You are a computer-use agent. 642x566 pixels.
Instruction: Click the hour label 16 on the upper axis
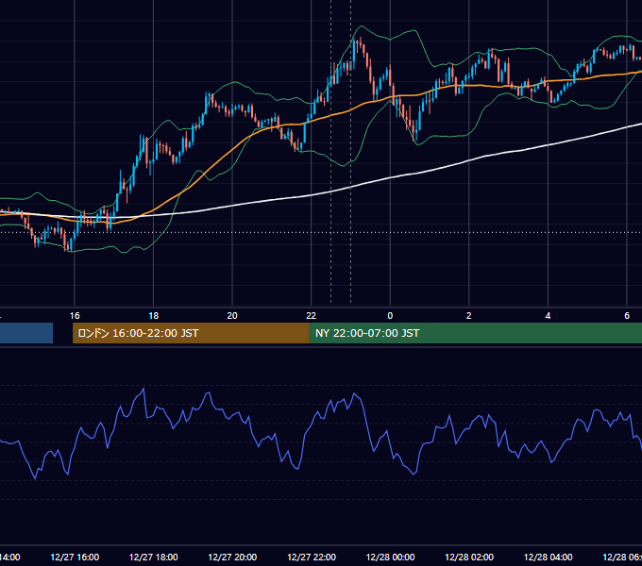[75, 316]
